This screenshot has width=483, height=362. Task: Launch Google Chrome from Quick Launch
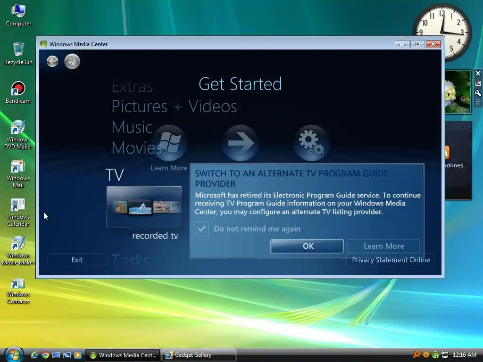point(45,355)
